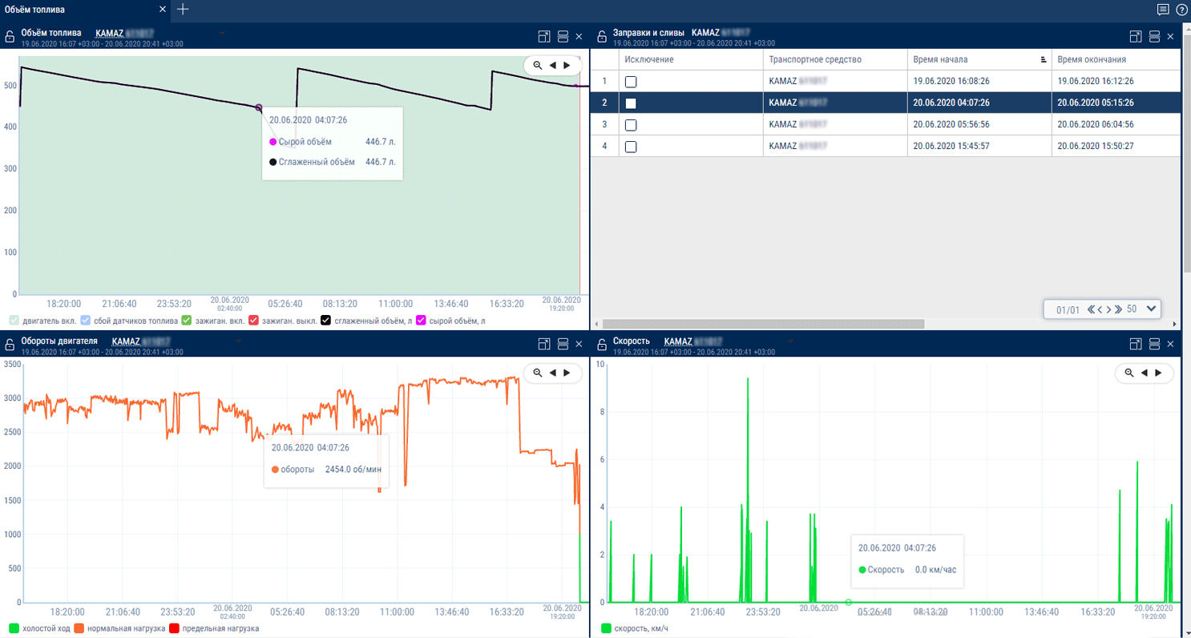Toggle the lock on Обороты двигателя panel
Image resolution: width=1191 pixels, height=638 pixels.
(x=10, y=345)
